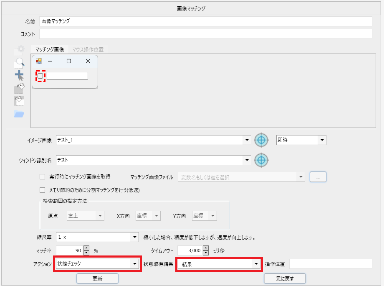Decrease the タイムアウト value with down arrow

click(206, 253)
